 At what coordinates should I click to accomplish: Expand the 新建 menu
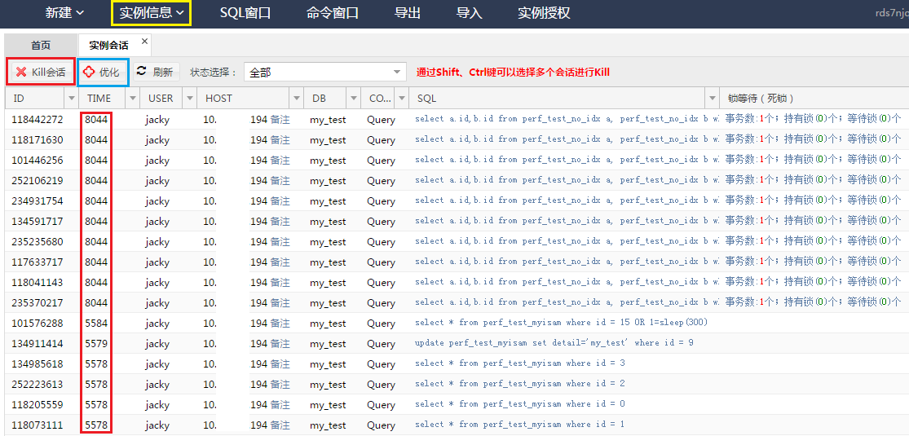pyautogui.click(x=64, y=13)
